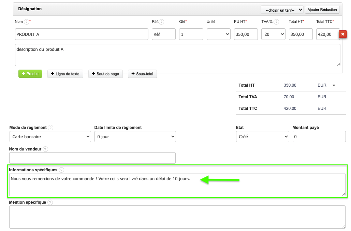
Task: Open the Unité dropdown
Action: pos(218,34)
